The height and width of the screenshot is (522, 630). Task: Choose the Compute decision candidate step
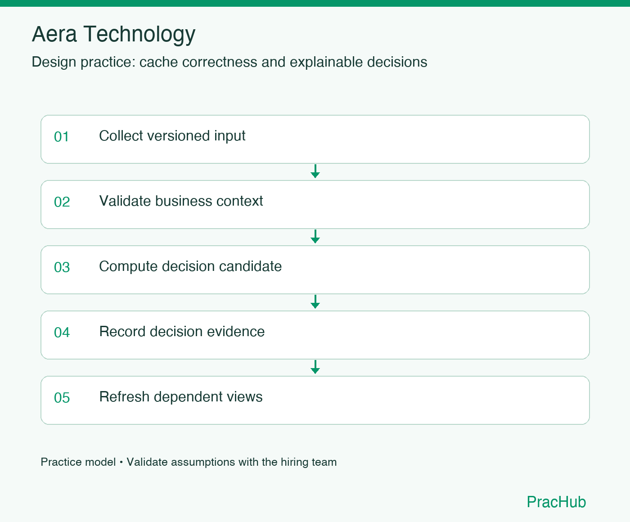[x=315, y=270]
